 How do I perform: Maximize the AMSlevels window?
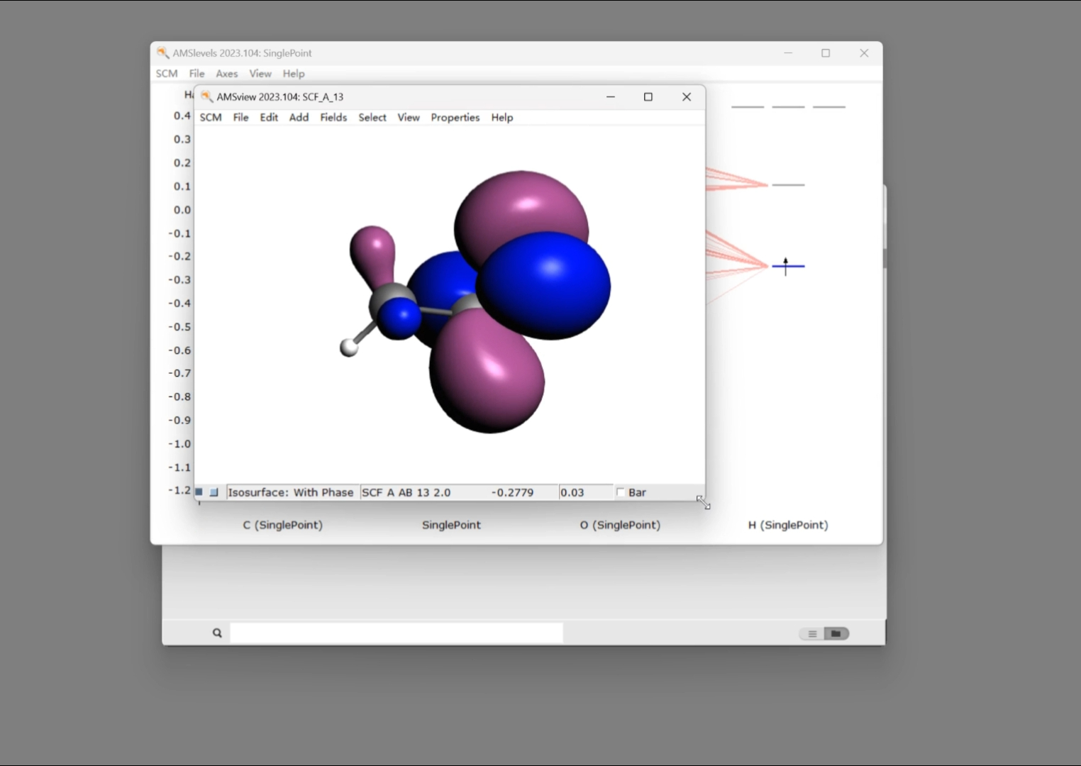826,53
